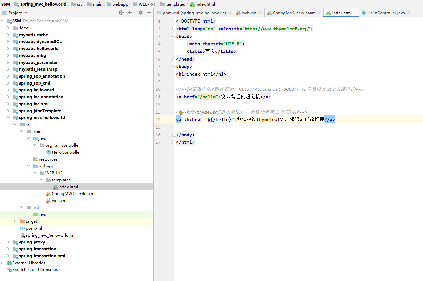Click the http://localhost:8080/ link in comment
The height and width of the screenshot is (281, 423).
[x=268, y=89]
